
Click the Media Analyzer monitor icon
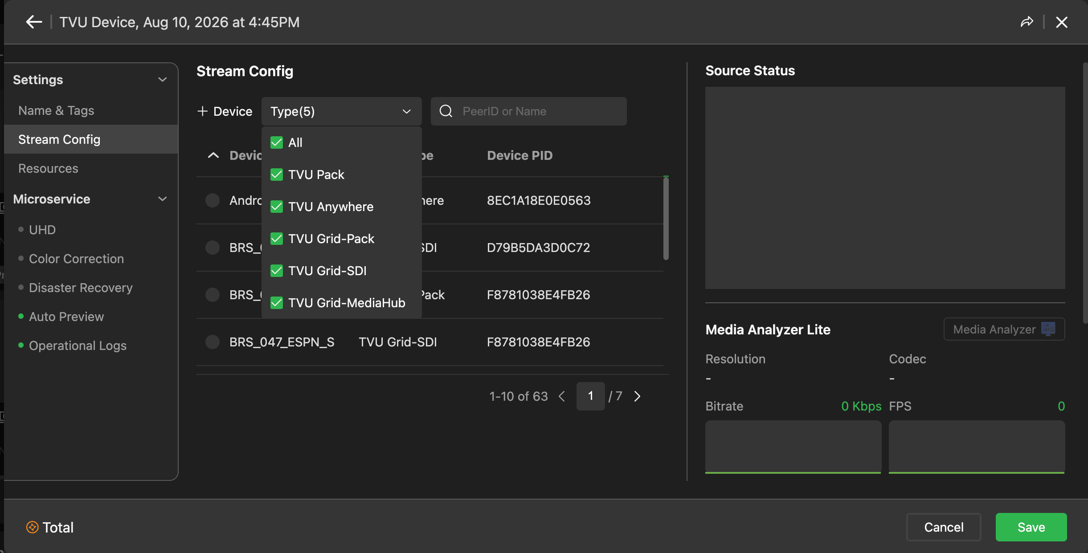[x=1048, y=329]
